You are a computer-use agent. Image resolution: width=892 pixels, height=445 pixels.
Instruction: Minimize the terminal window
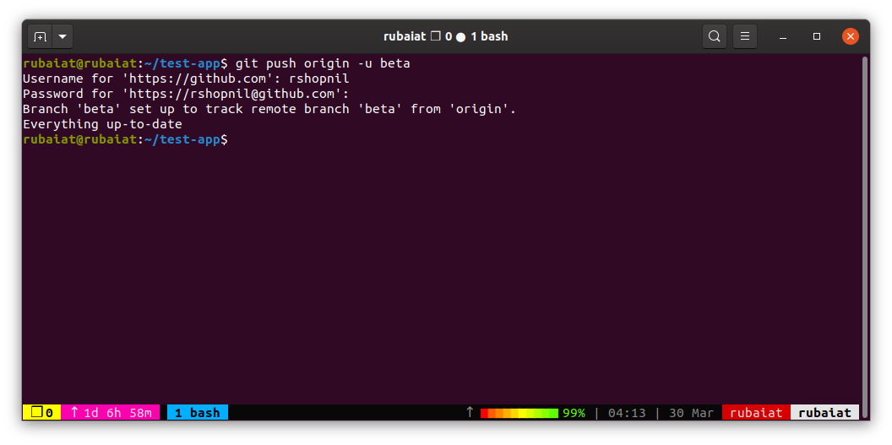(783, 37)
